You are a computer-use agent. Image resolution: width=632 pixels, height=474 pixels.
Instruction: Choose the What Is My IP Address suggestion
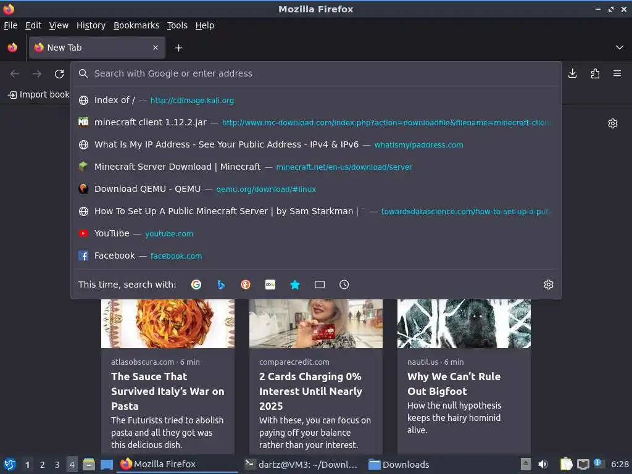click(x=316, y=144)
